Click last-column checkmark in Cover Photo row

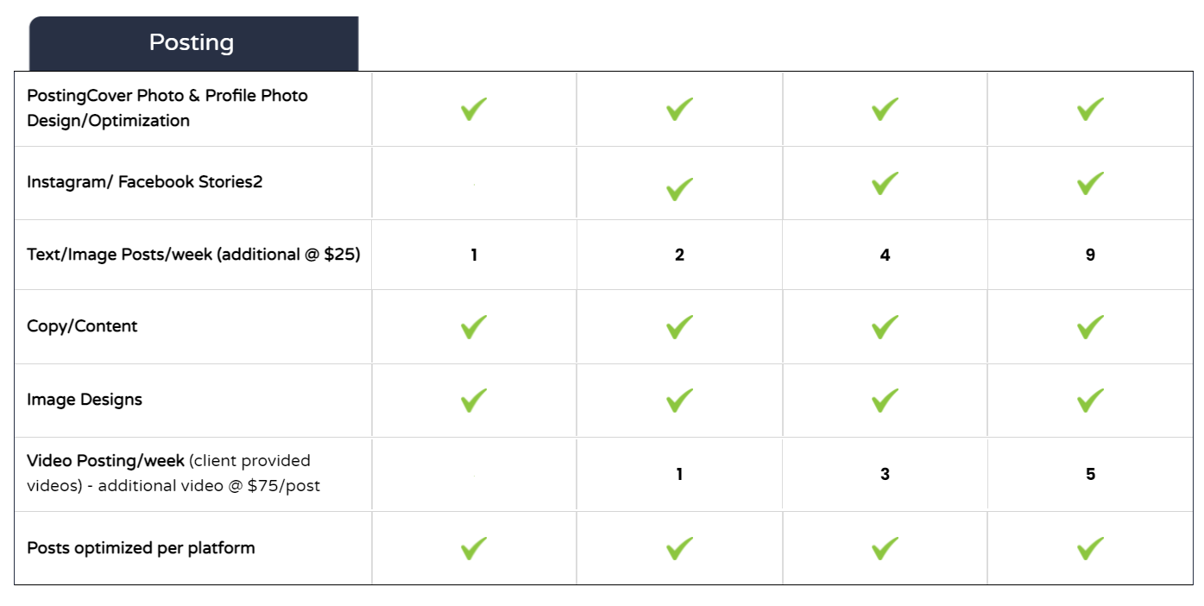pyautogui.click(x=1090, y=109)
